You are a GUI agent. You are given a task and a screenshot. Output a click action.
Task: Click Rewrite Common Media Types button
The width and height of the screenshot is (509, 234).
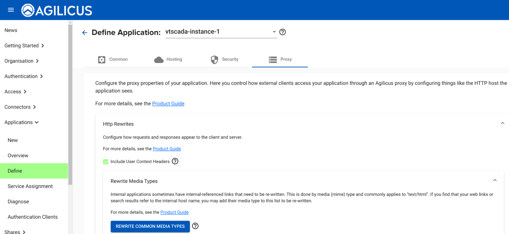[150, 226]
